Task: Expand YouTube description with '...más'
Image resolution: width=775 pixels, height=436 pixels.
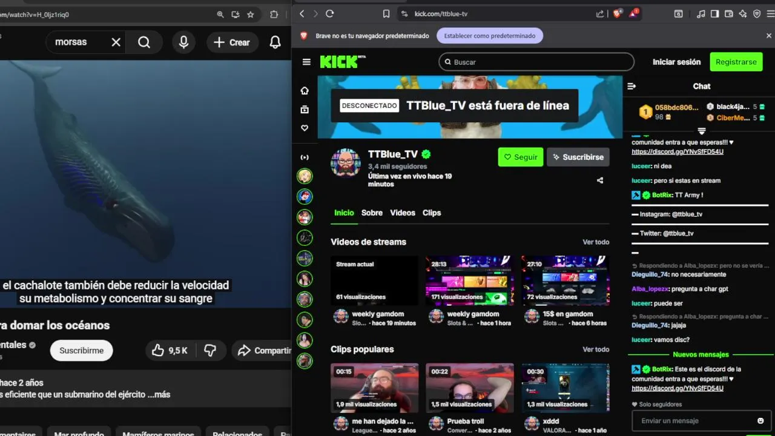Action: 159,394
